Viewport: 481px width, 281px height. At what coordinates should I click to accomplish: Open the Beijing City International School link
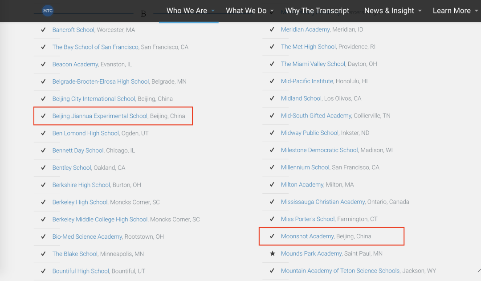[x=94, y=98]
